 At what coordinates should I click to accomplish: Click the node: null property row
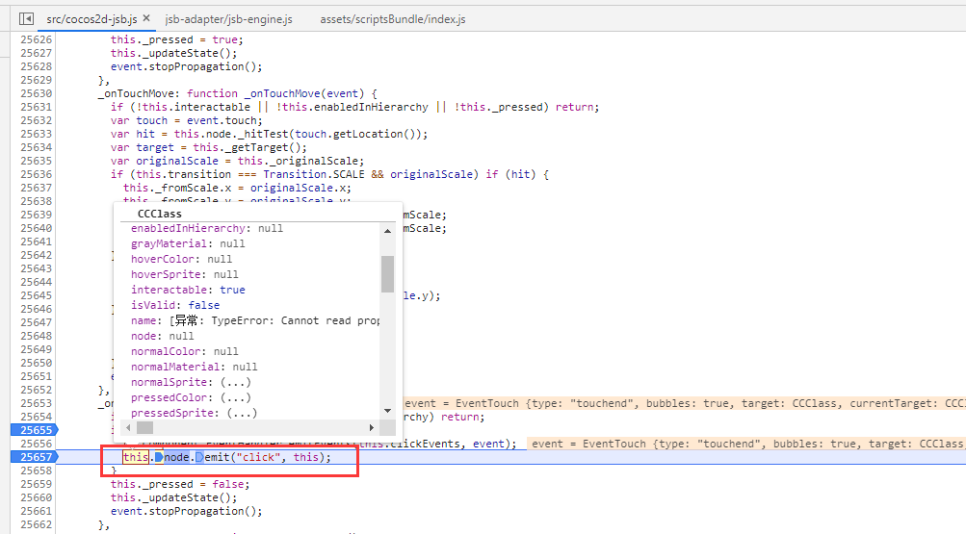pyautogui.click(x=162, y=336)
